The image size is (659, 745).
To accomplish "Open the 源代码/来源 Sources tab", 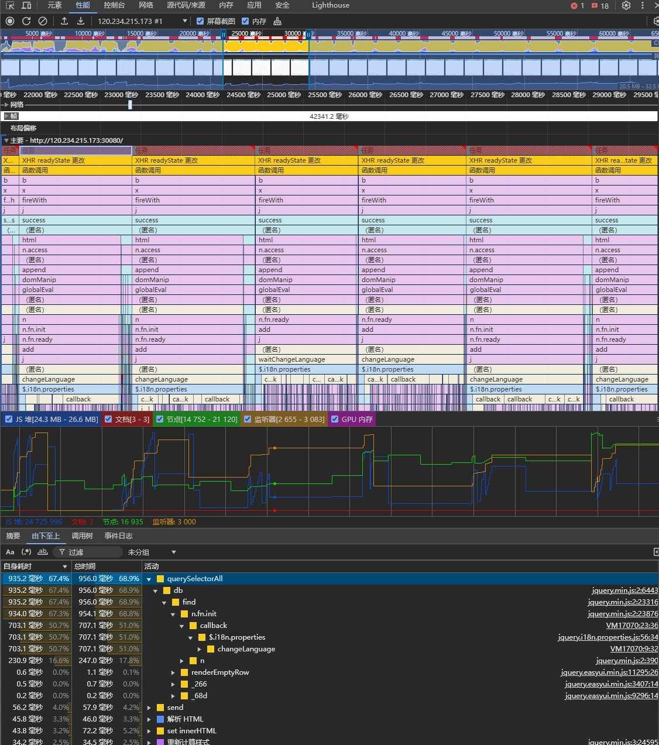I will pos(186,5).
